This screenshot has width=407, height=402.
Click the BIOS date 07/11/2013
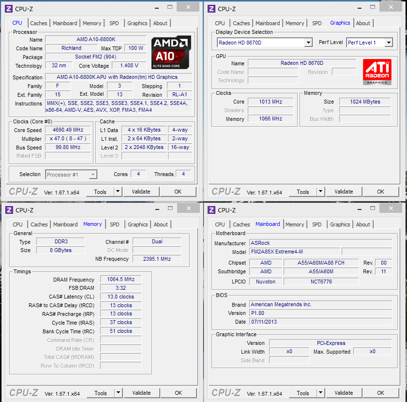pyautogui.click(x=320, y=322)
